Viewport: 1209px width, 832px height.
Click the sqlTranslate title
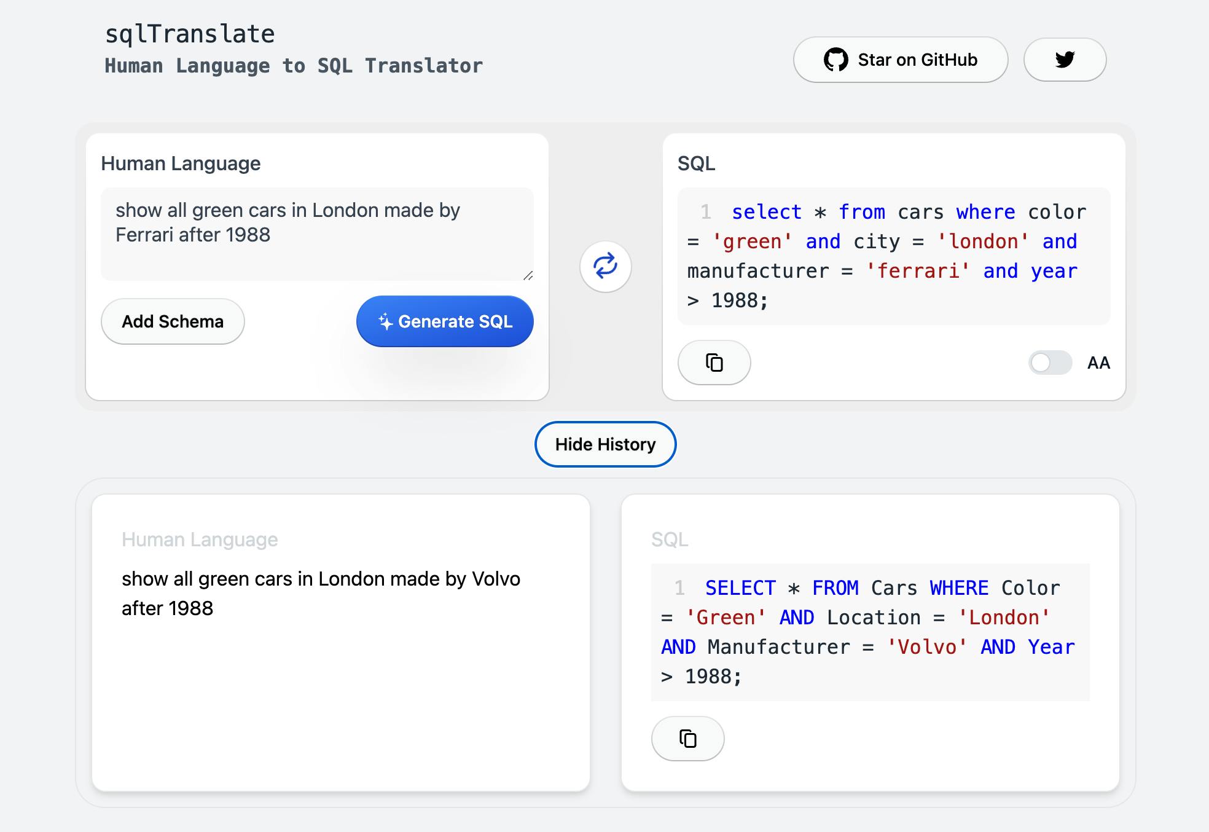190,34
